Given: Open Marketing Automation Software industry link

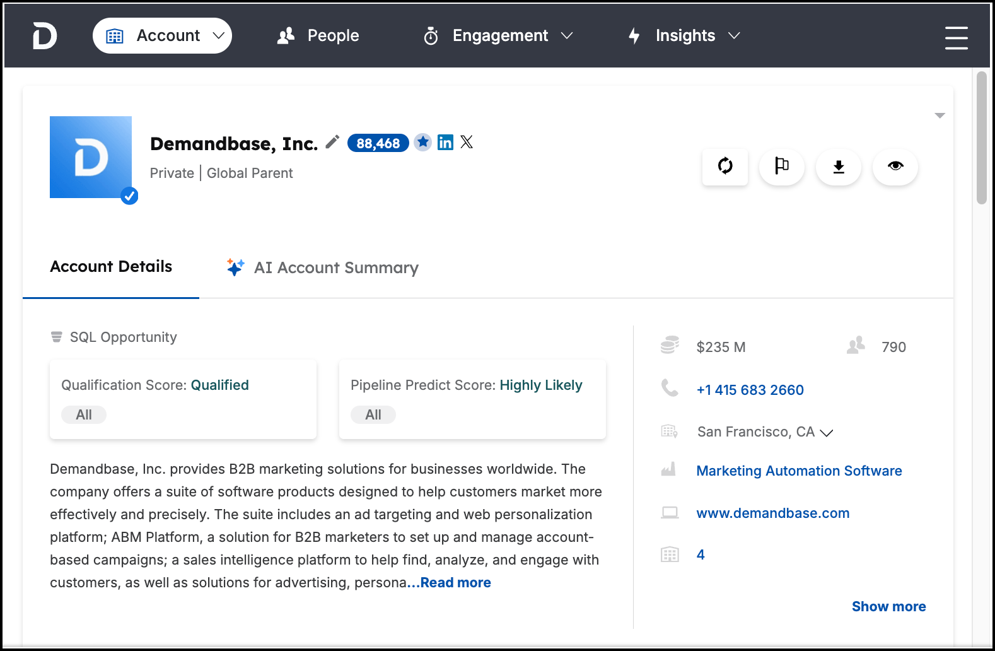Looking at the screenshot, I should point(799,471).
